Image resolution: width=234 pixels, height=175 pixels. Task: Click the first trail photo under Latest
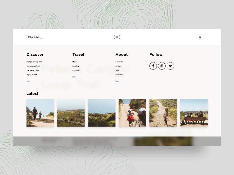tap(40, 113)
